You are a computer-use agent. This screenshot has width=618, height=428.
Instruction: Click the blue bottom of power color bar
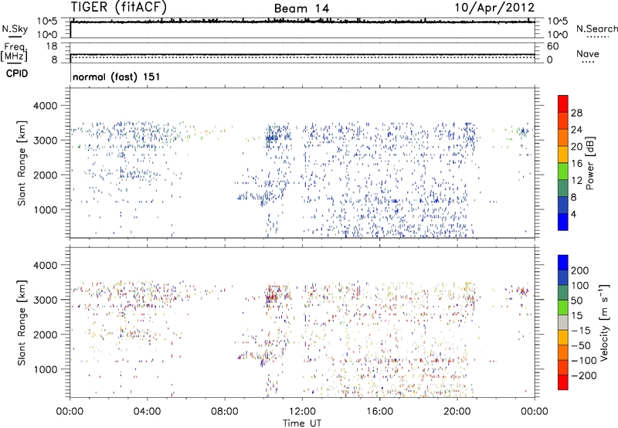(x=563, y=222)
